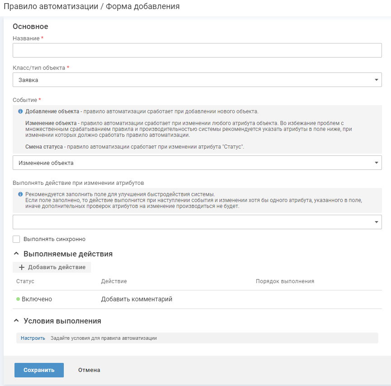Screen dimensions: 391x386
Task: Click the Статус column header
Action: click(25, 281)
